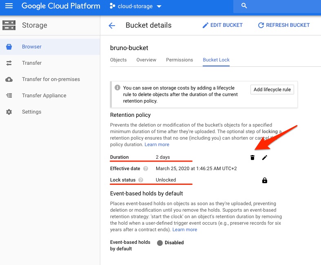Screen dimensions: 321x265
Task: Open Learn more link under Retention policy
Action: pyautogui.click(x=157, y=145)
